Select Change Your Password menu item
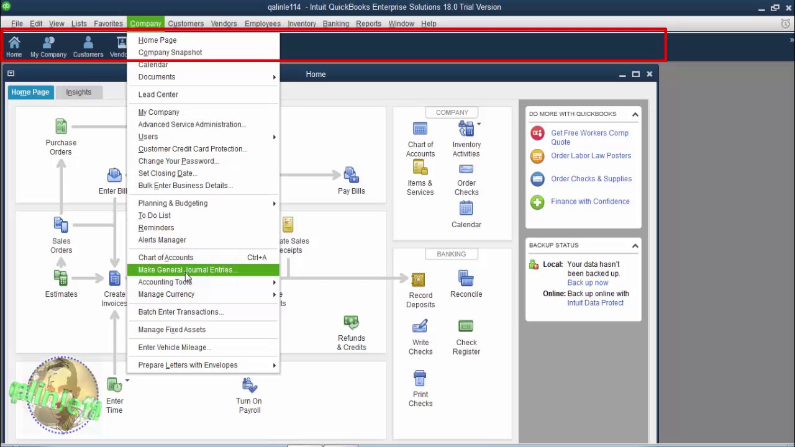 204,161
